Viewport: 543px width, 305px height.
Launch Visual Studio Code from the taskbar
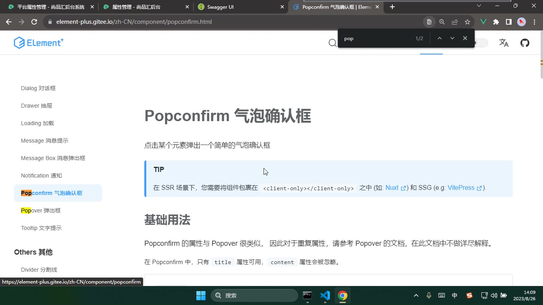point(325,295)
